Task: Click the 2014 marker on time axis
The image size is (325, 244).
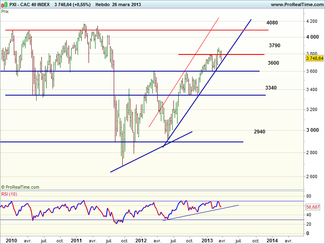Action: point(273,240)
